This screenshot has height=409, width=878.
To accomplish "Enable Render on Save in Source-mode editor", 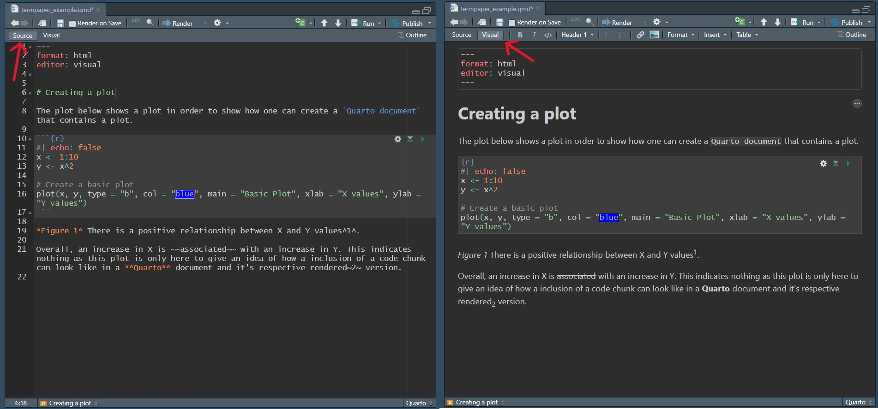I will (72, 24).
